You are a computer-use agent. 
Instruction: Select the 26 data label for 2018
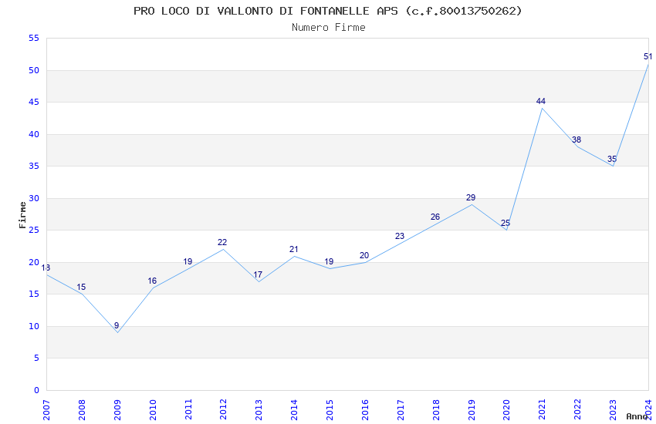click(435, 217)
